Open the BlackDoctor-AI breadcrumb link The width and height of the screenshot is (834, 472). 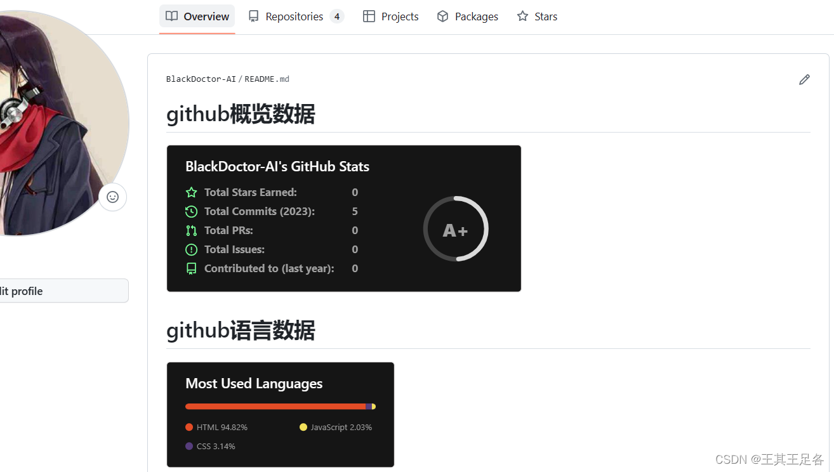pos(201,79)
